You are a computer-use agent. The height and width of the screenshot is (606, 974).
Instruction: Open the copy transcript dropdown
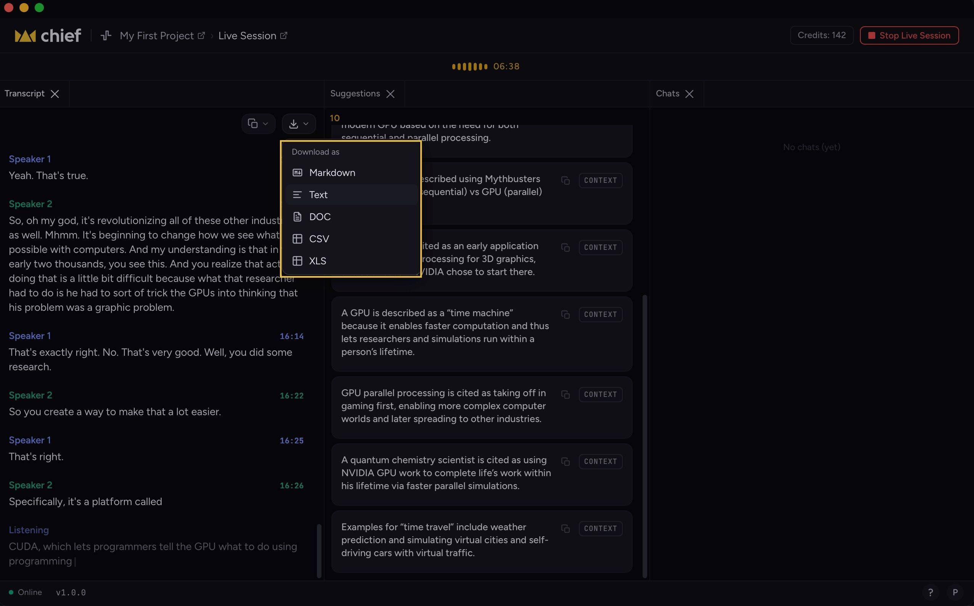tap(258, 123)
